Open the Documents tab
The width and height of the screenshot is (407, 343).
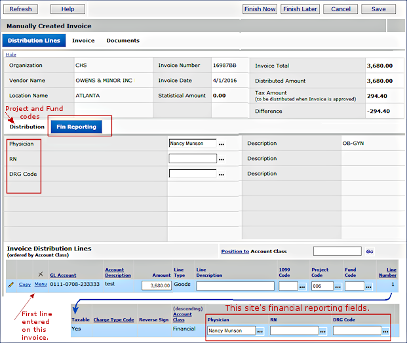pos(123,41)
